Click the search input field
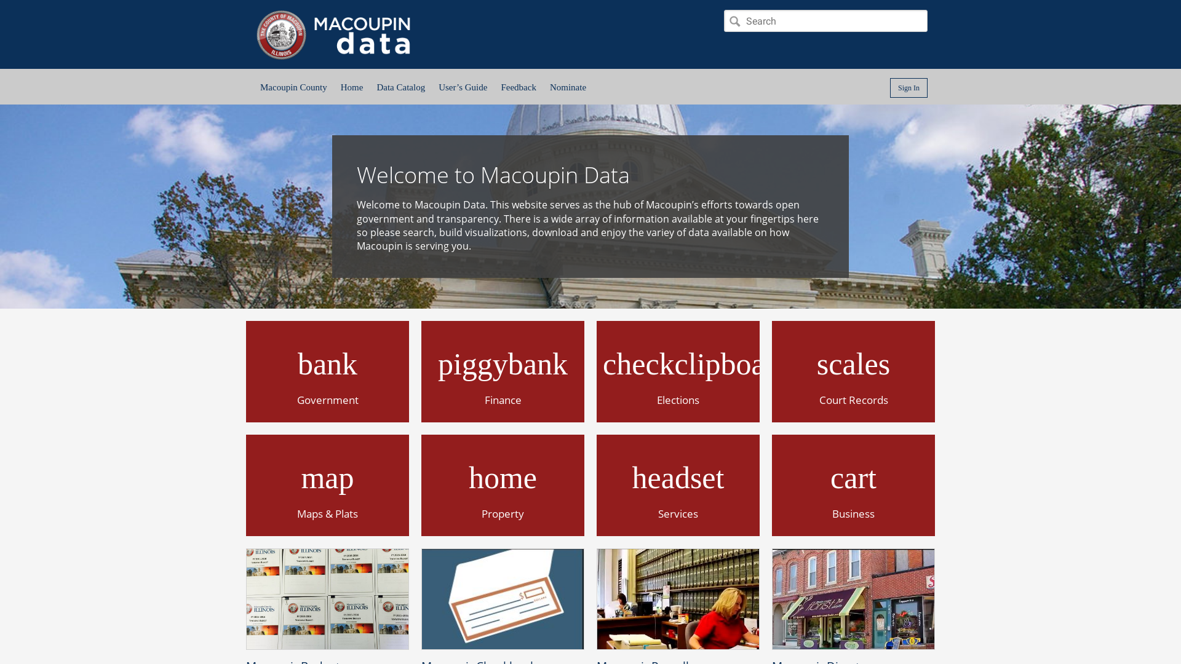This screenshot has width=1181, height=664. click(825, 21)
